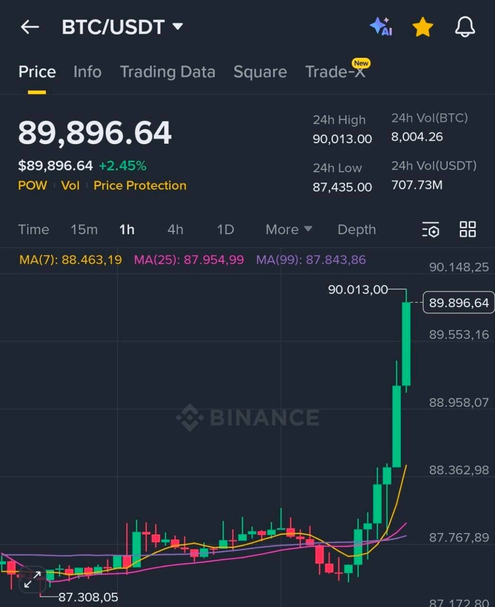Expand chart to fullscreen icon
This screenshot has width=495, height=607.
[32, 579]
